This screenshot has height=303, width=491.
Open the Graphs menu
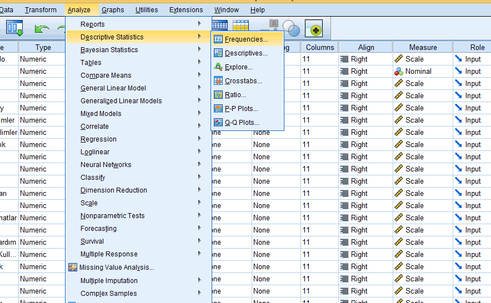113,9
